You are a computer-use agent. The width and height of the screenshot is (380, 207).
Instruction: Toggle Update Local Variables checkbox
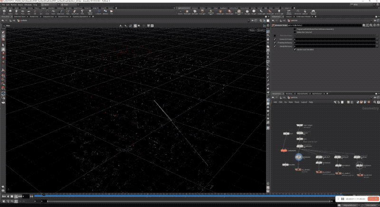click(294, 49)
